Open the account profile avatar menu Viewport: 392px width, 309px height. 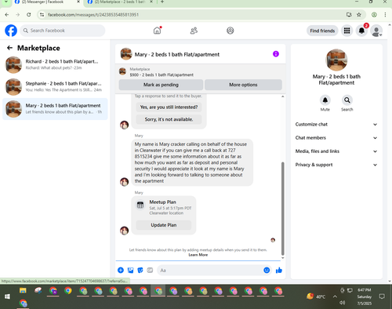pos(376,31)
